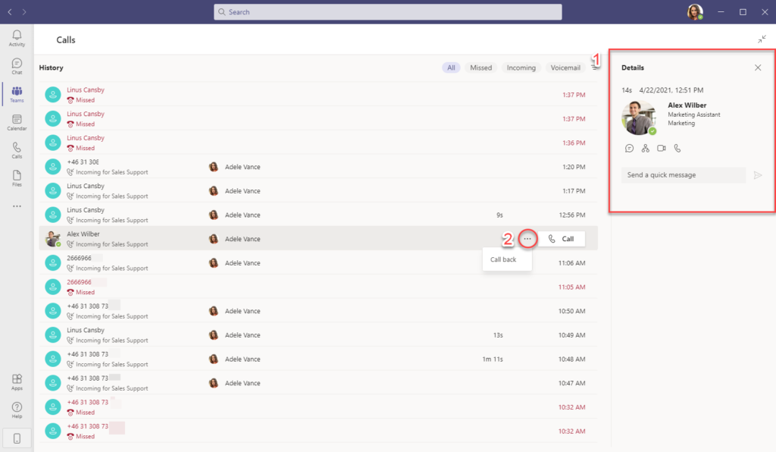The width and height of the screenshot is (776, 452).
Task: Filter history by Incoming calls
Action: pyautogui.click(x=521, y=67)
